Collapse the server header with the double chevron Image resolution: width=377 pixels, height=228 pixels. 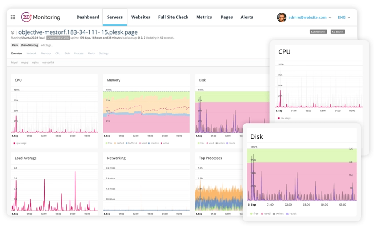click(13, 32)
